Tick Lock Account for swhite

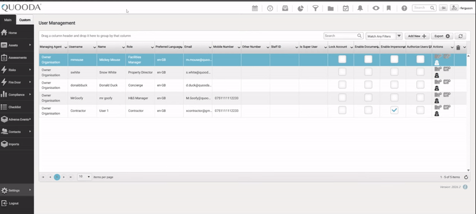coord(342,72)
